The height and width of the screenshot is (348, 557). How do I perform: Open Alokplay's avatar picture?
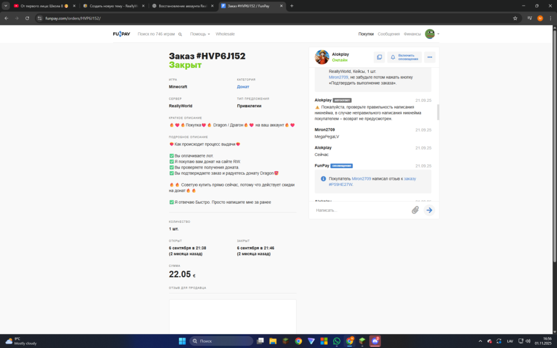click(x=322, y=57)
